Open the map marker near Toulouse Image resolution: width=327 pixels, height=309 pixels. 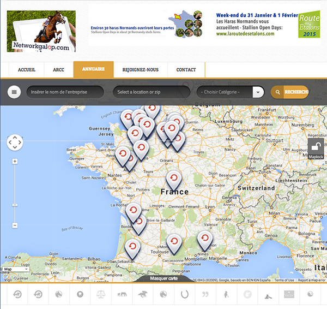click(174, 244)
